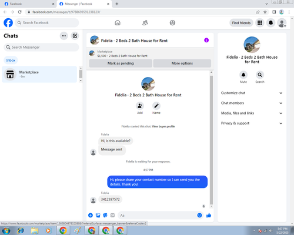
Task: Click the conversation scrollbar thumb
Action: (211, 140)
